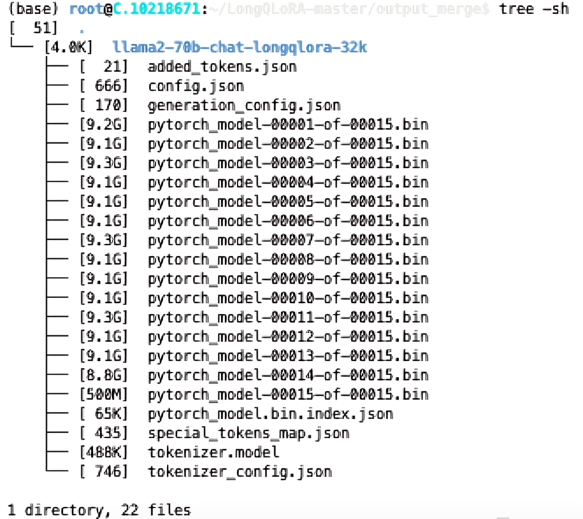Click the [ 21] size of added_tokens.json
Image resolution: width=583 pixels, height=519 pixels.
(x=104, y=67)
